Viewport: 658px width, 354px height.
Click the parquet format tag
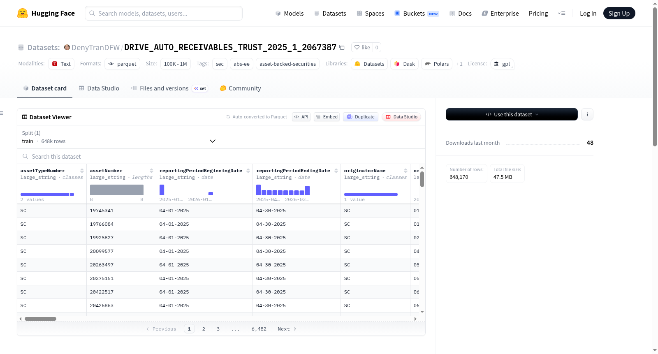tap(122, 64)
